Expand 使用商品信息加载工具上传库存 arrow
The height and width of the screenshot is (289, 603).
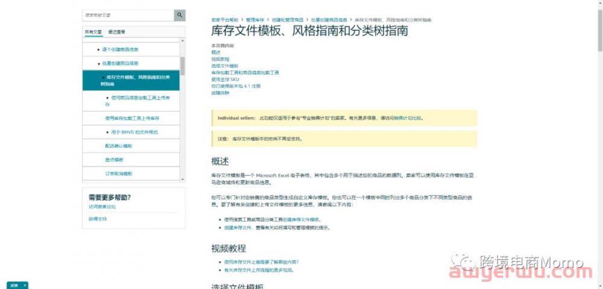point(108,98)
